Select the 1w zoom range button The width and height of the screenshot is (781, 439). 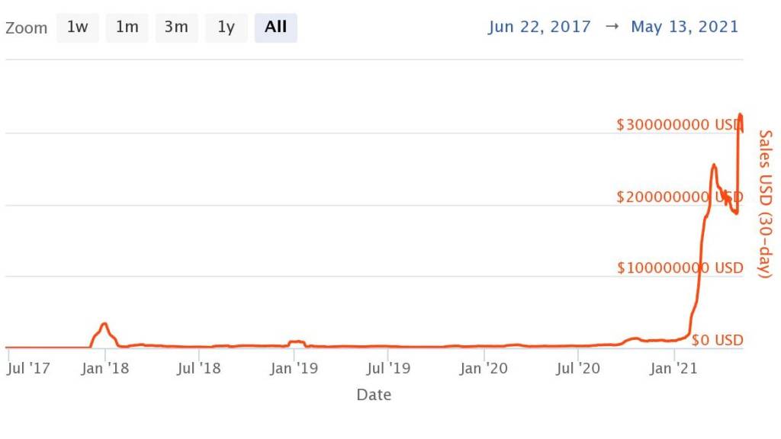(x=77, y=27)
